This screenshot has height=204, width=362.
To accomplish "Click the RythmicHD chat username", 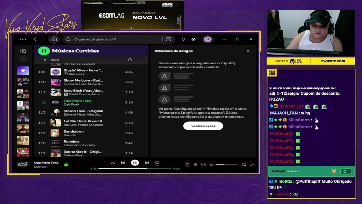I will coord(290,106).
